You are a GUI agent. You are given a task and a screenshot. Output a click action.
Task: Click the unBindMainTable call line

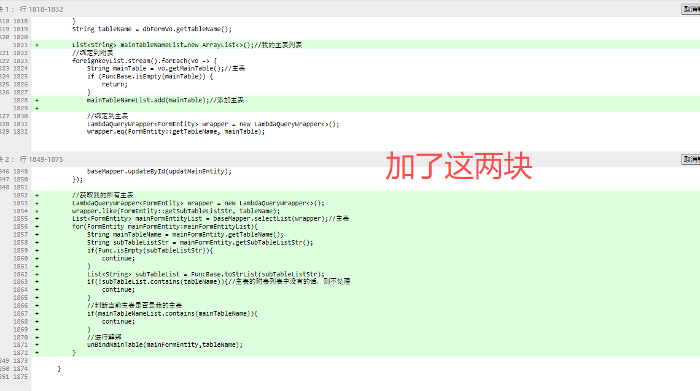(165, 345)
